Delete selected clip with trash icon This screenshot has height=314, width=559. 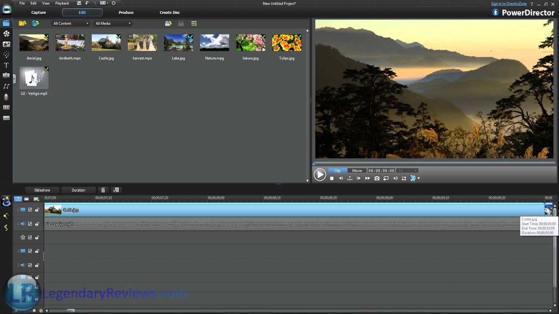pyautogui.click(x=103, y=190)
